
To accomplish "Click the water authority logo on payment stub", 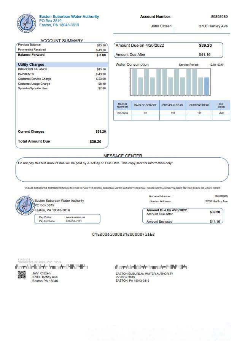I will (x=25, y=206).
